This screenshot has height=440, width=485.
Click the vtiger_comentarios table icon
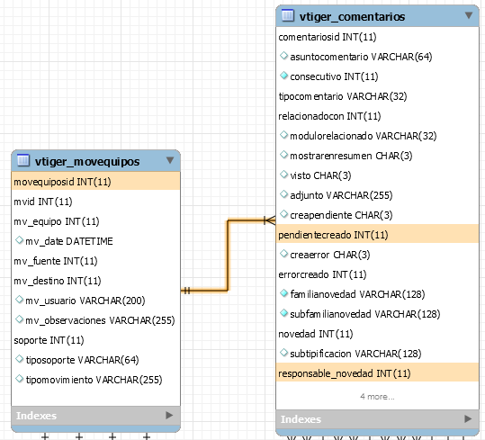tap(288, 15)
